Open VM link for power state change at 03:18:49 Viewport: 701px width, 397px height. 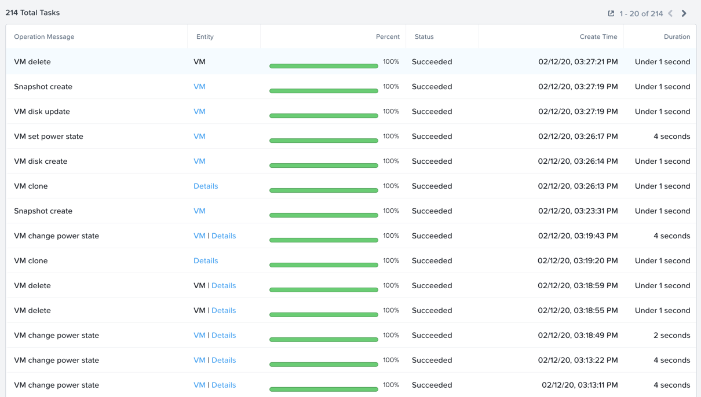pyautogui.click(x=199, y=336)
